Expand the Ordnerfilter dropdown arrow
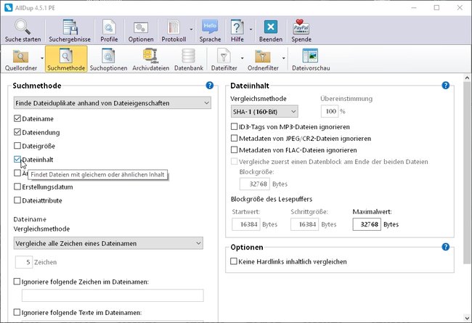Screen dimensions: 472x323 point(283,58)
